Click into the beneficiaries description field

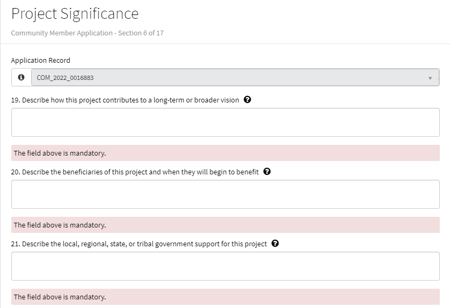coord(225,194)
